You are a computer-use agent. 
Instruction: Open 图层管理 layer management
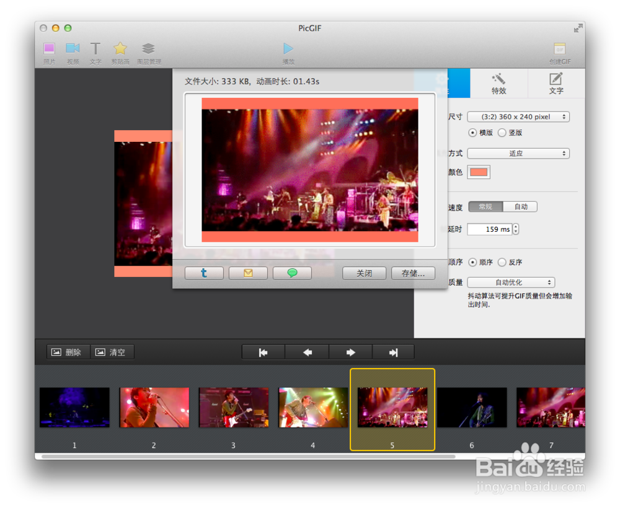tap(149, 53)
